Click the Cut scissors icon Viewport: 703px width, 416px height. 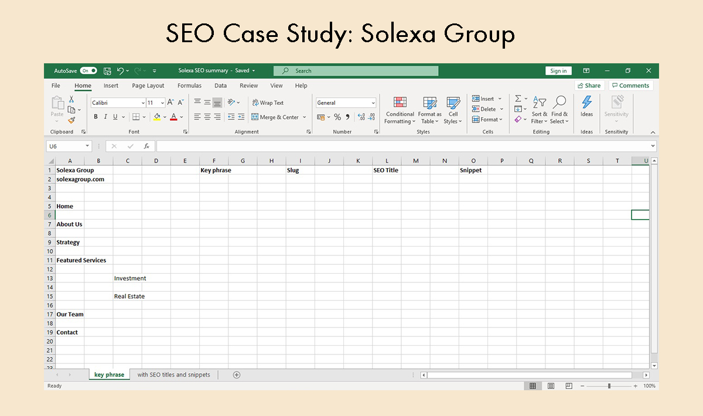71,100
